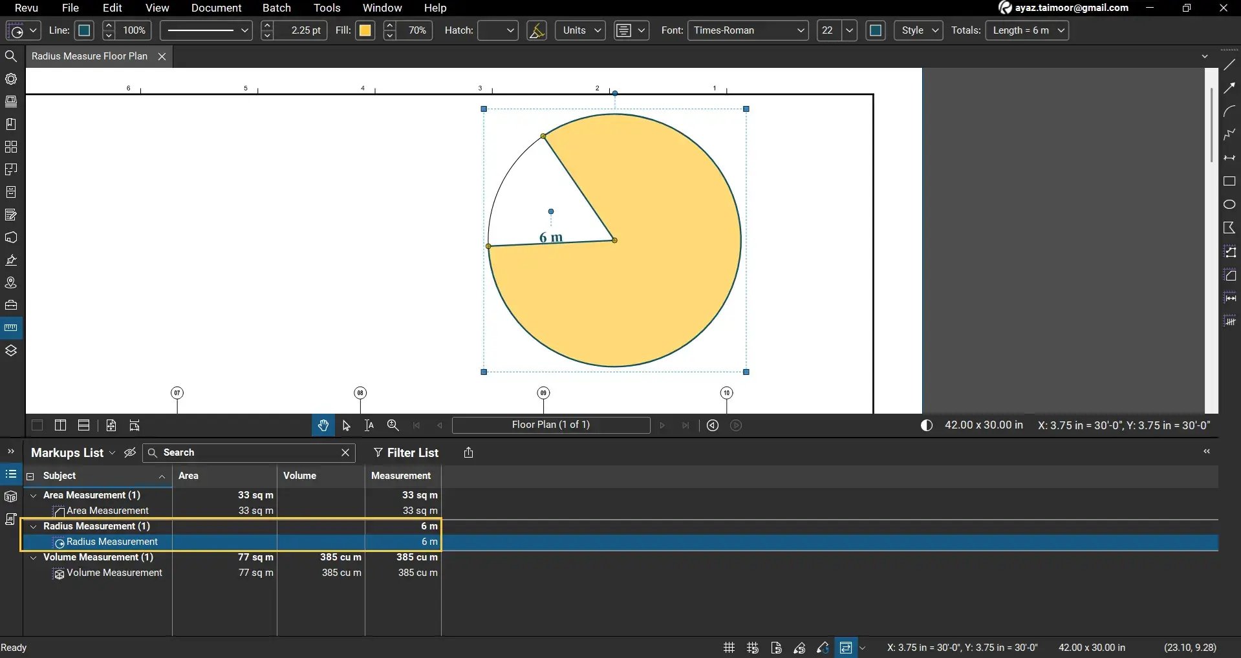This screenshot has width=1241, height=658.
Task: Select the Pan hand tool
Action: point(323,425)
